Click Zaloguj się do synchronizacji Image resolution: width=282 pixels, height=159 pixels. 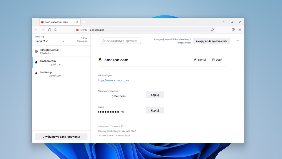(211, 41)
